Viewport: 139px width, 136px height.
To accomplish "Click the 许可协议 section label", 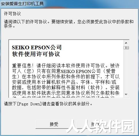I will [x=12, y=14].
